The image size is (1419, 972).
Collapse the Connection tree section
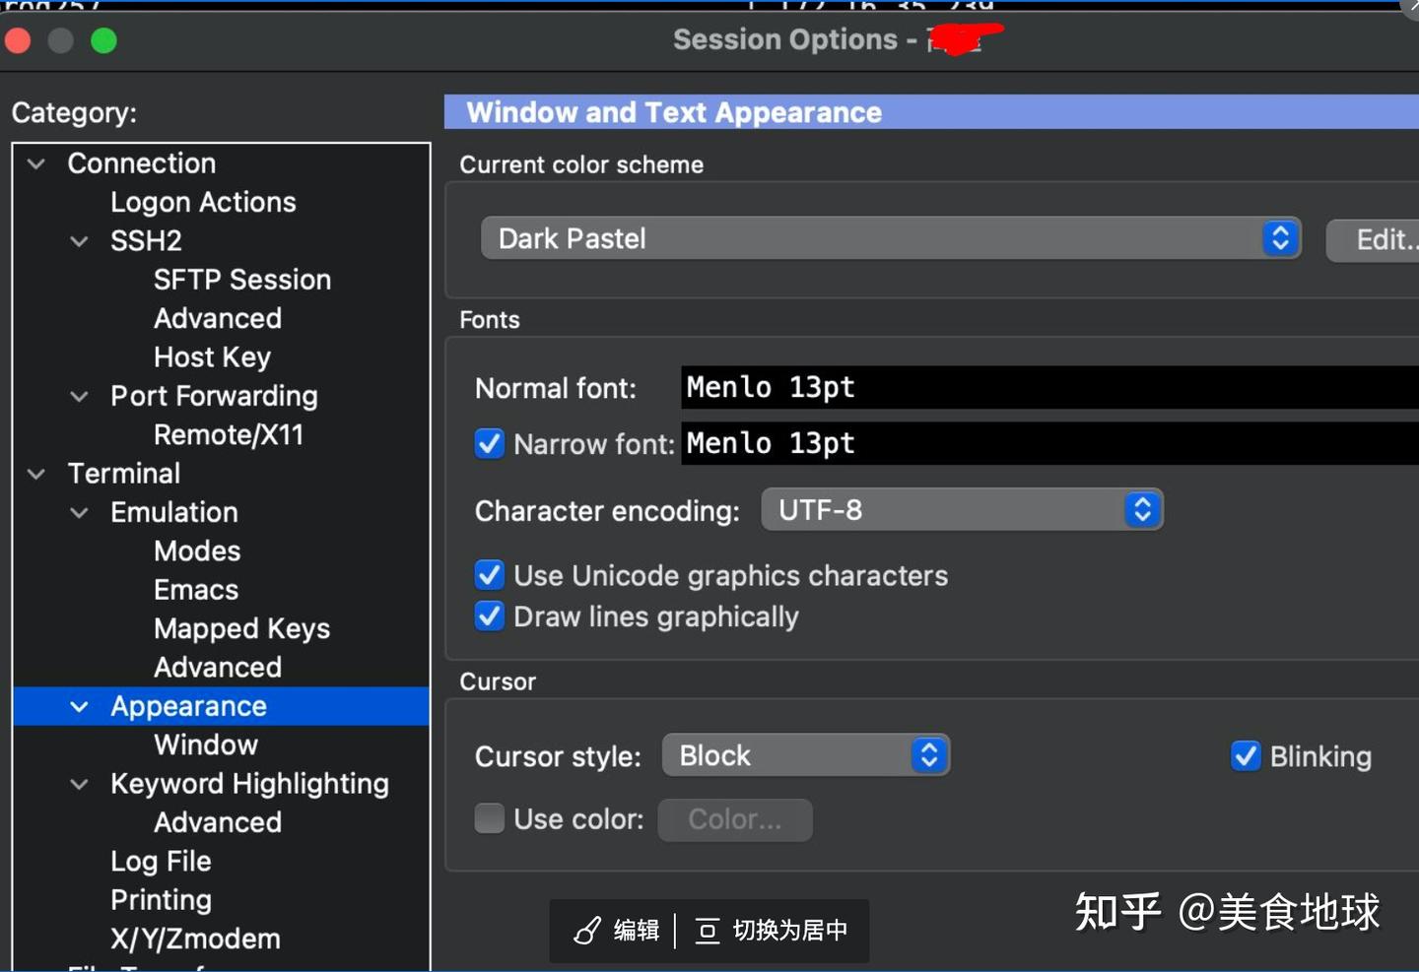coord(35,163)
